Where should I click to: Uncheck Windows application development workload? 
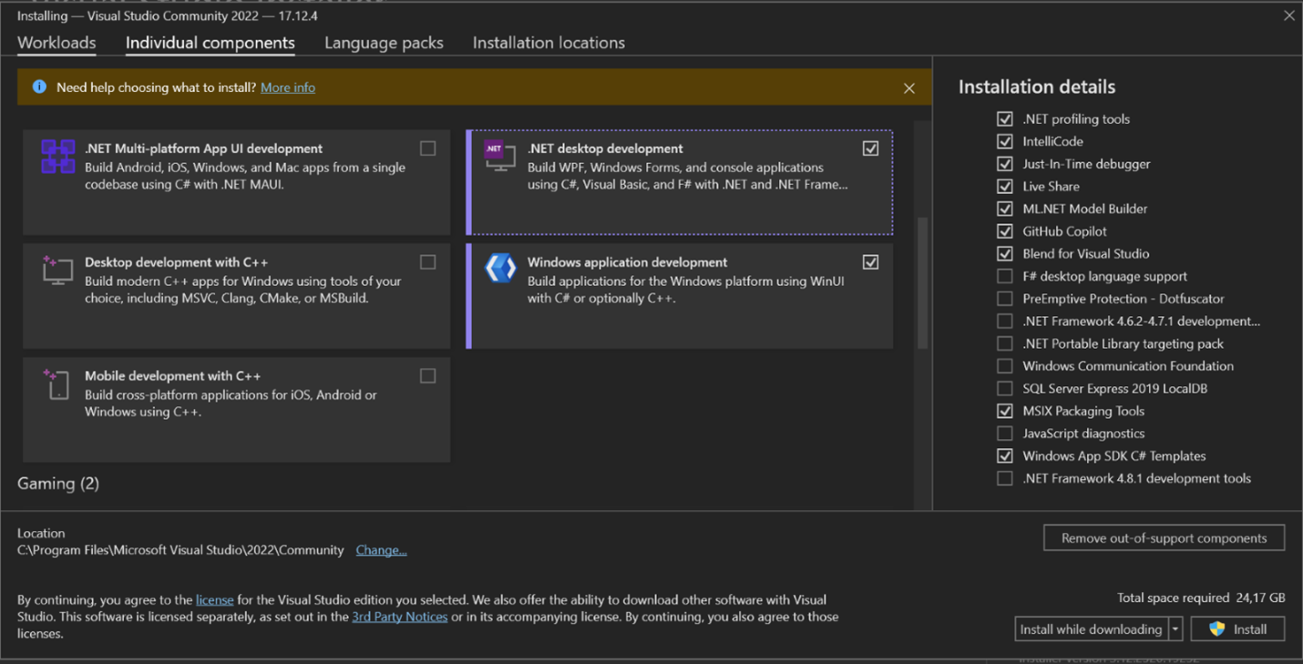pyautogui.click(x=870, y=262)
